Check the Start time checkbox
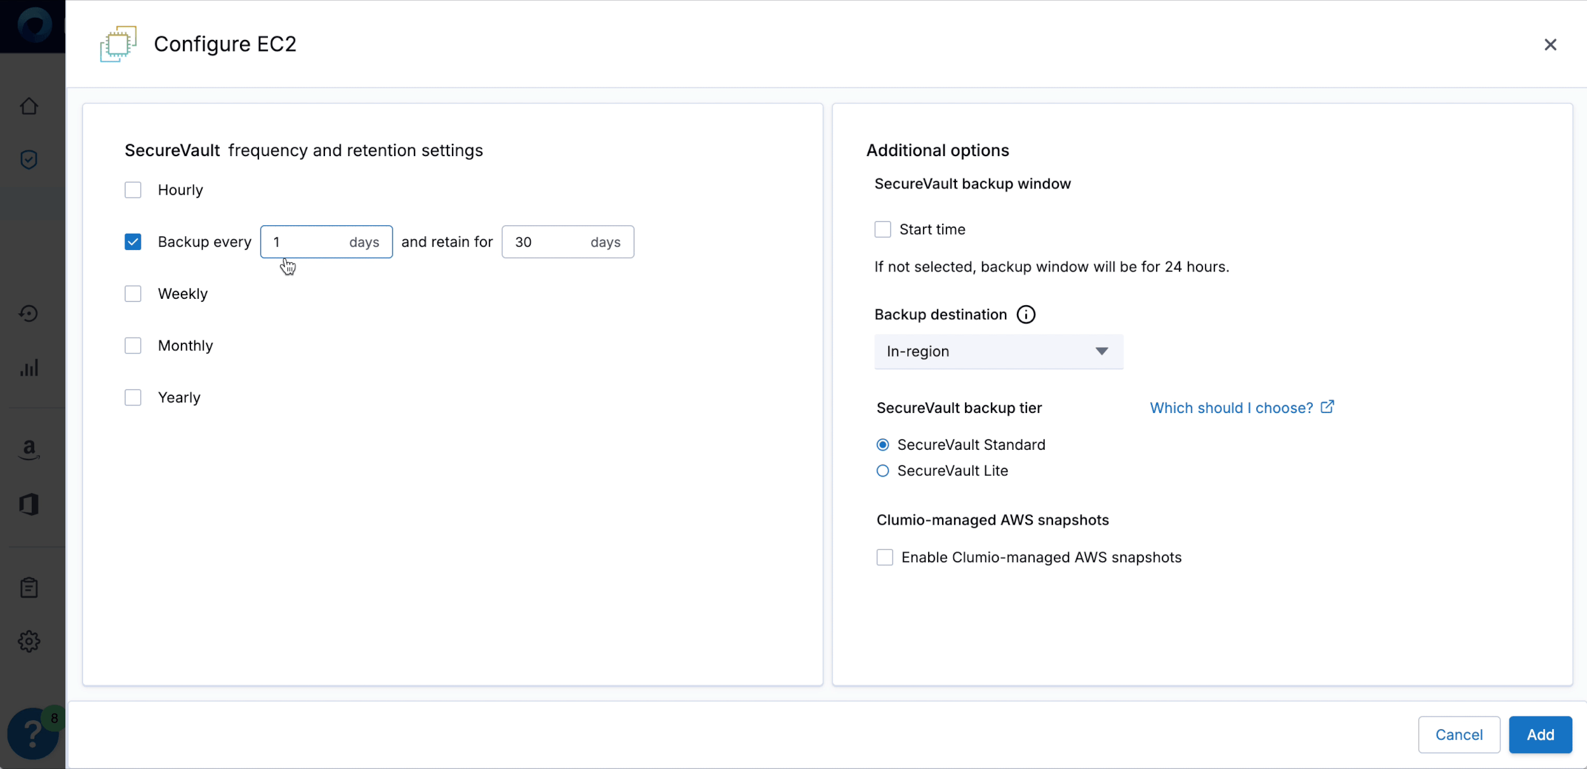This screenshot has height=769, width=1587. coord(882,229)
